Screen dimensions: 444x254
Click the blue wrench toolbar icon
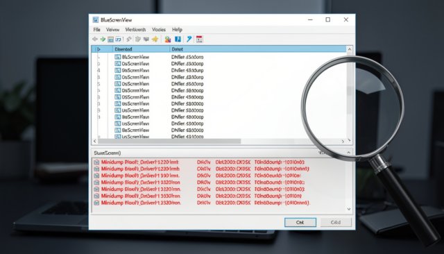pyautogui.click(x=189, y=39)
